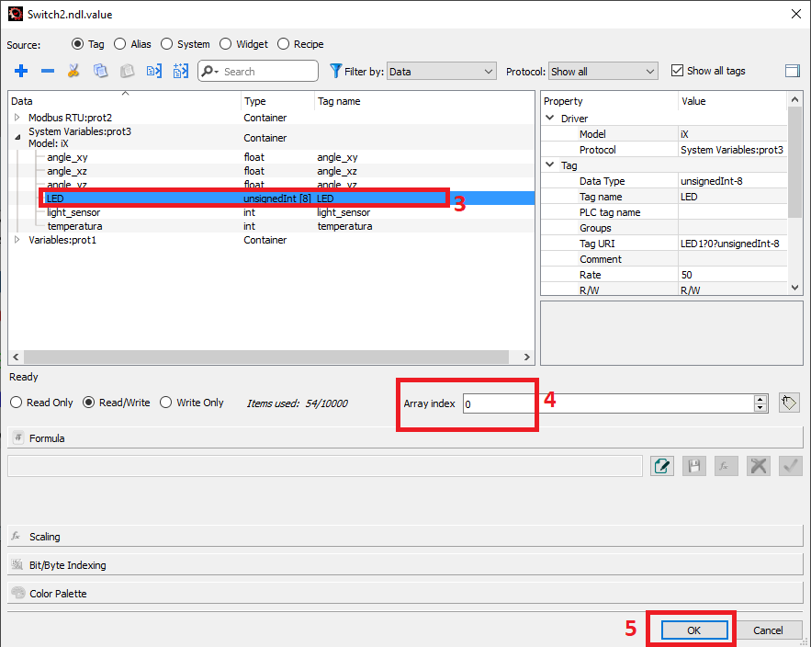Click the blue plus add tag icon
The image size is (811, 647).
click(21, 71)
